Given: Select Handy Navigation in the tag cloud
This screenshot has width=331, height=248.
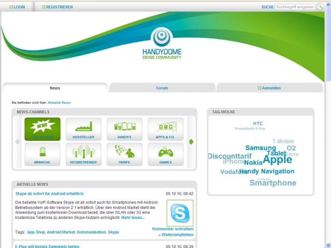Looking at the screenshot, I should 267,171.
